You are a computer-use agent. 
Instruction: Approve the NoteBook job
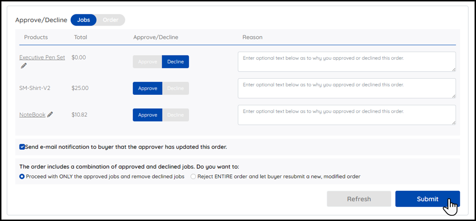coord(147,115)
